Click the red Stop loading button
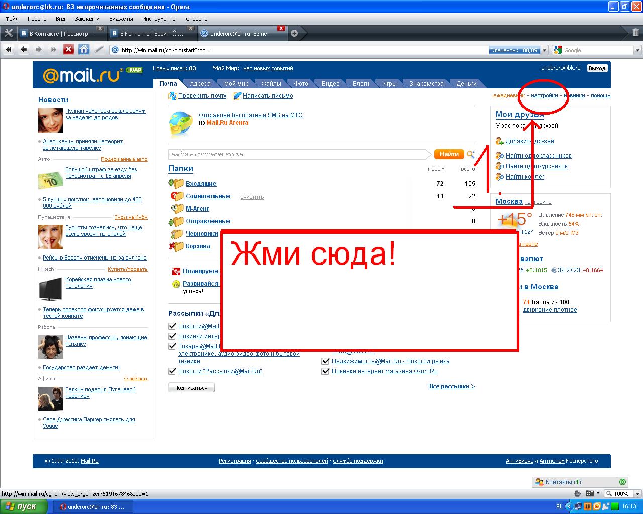Screen dimensions: 643x514 pyautogui.click(x=69, y=49)
